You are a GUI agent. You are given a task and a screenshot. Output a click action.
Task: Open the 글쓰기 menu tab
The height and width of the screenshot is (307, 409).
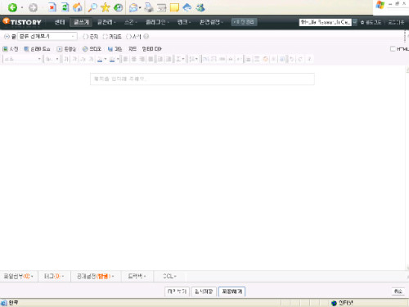coord(81,22)
